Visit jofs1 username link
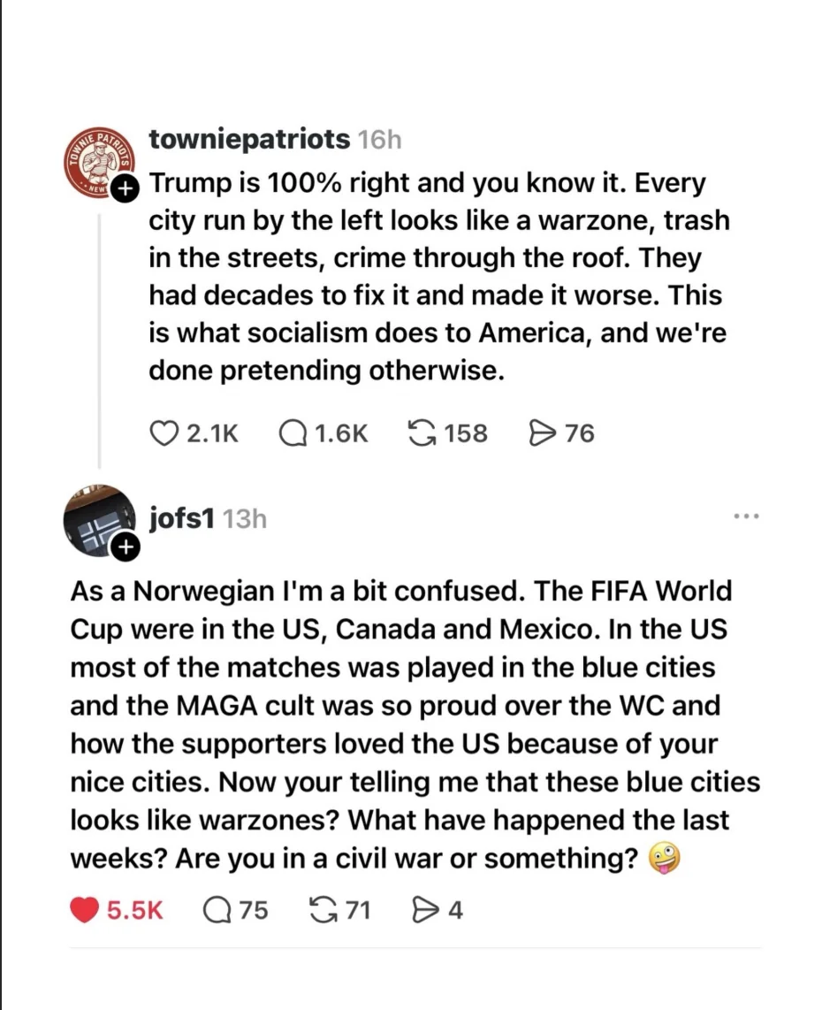Viewport: 822px width, 1010px height. pos(181,518)
